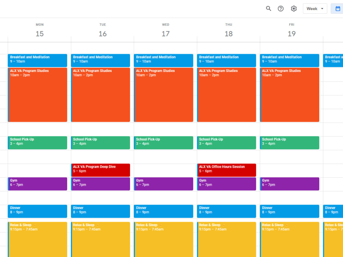
Task: Open Wednesday's Dinner event
Action: pyautogui.click(x=163, y=211)
